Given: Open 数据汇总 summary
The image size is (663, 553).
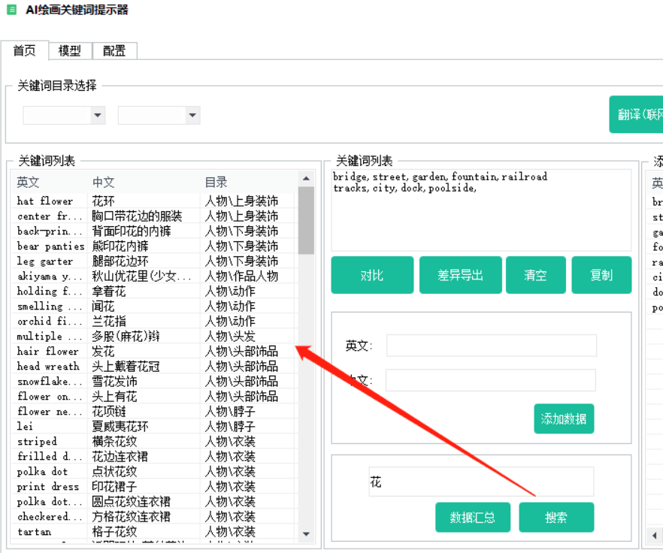Looking at the screenshot, I should pyautogui.click(x=473, y=517).
